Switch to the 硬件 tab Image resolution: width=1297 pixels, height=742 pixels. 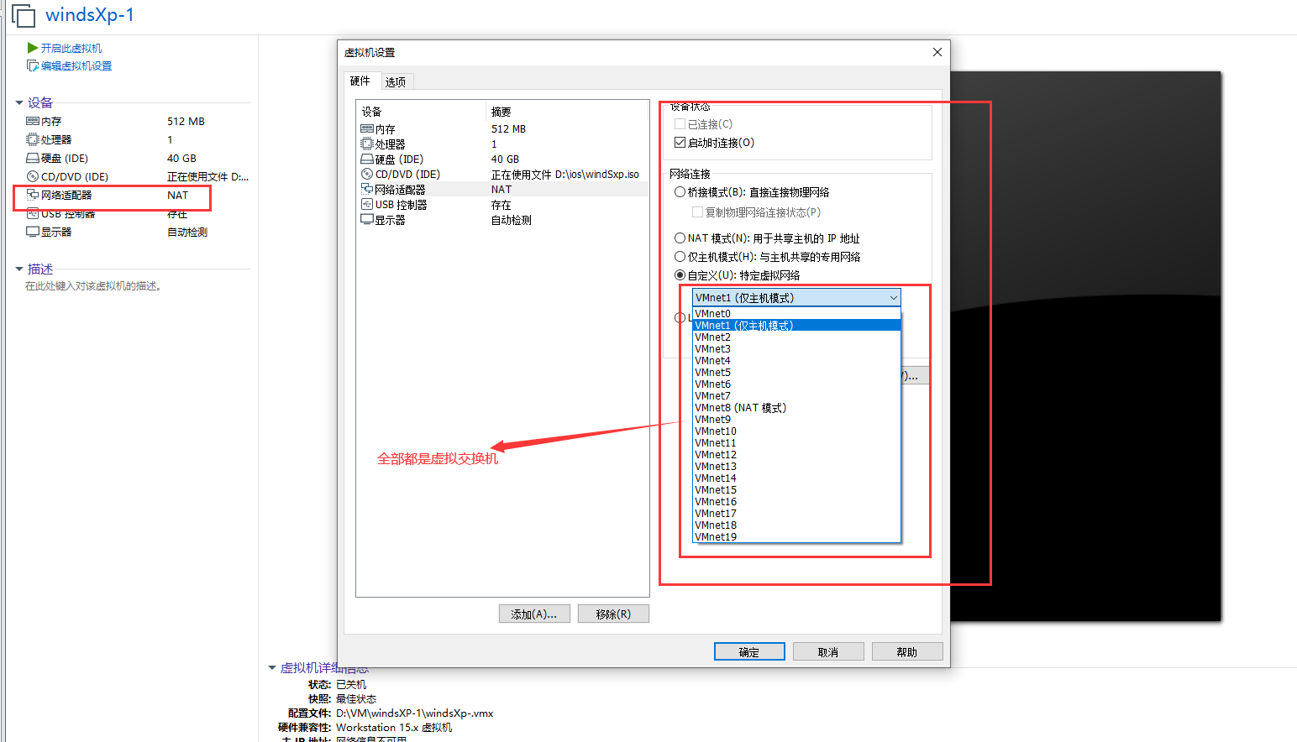tap(360, 81)
